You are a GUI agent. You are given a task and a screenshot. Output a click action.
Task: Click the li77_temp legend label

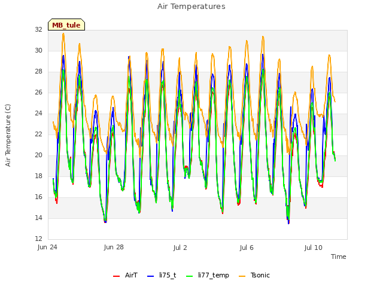(214, 276)
